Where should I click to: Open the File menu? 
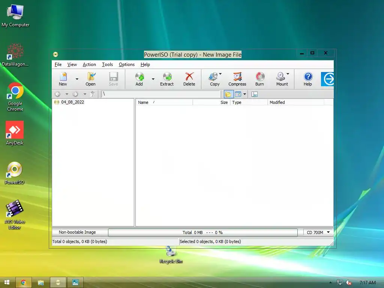(58, 64)
